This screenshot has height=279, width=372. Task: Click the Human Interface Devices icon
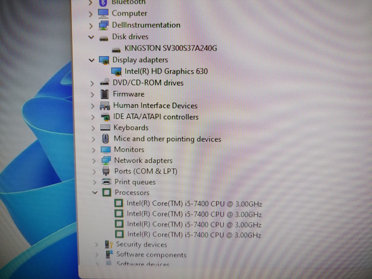coord(105,106)
